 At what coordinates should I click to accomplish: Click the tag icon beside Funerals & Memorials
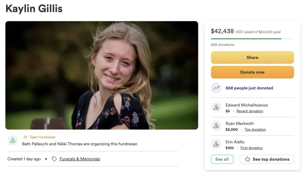[54, 159]
